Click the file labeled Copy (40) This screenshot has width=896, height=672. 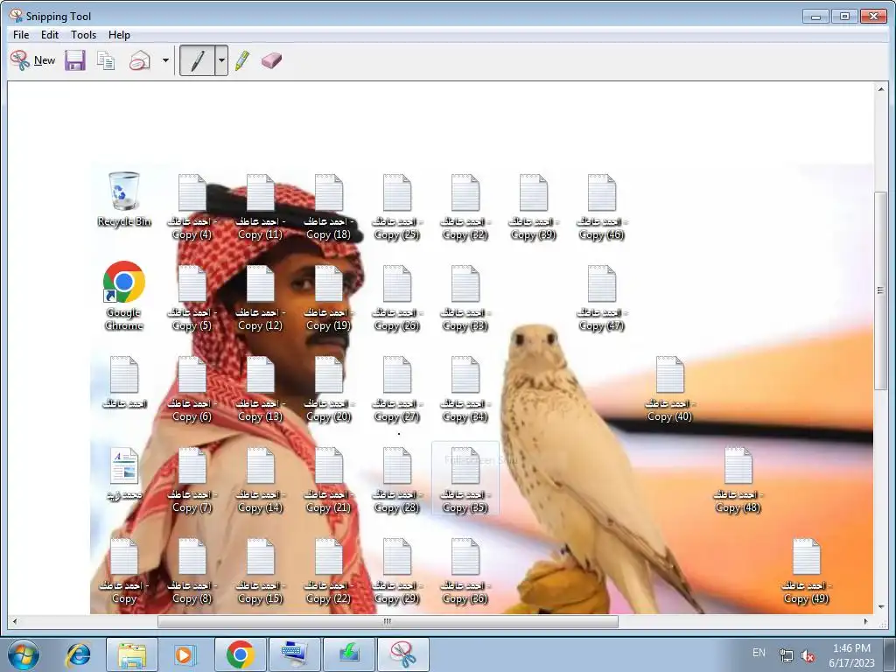(x=669, y=388)
